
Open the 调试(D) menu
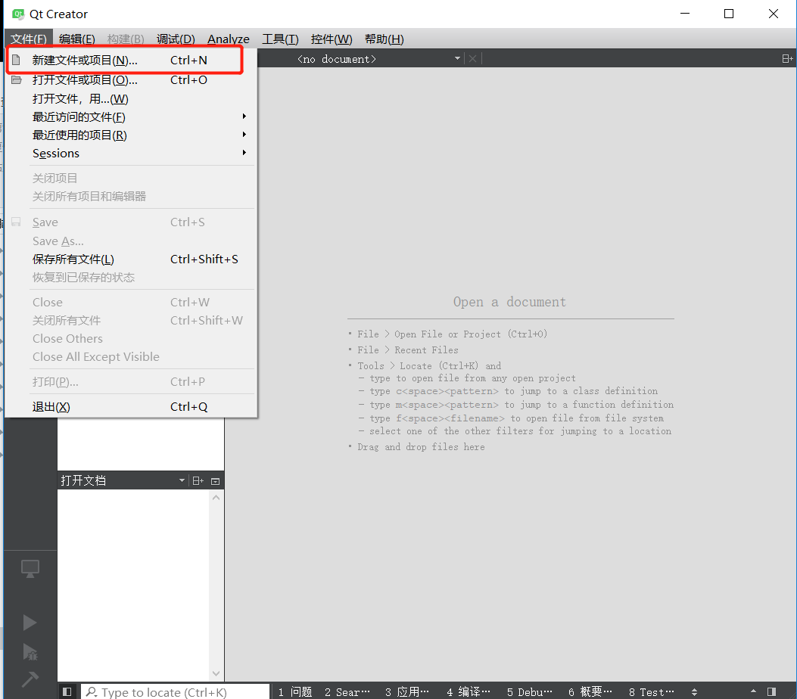coord(176,39)
